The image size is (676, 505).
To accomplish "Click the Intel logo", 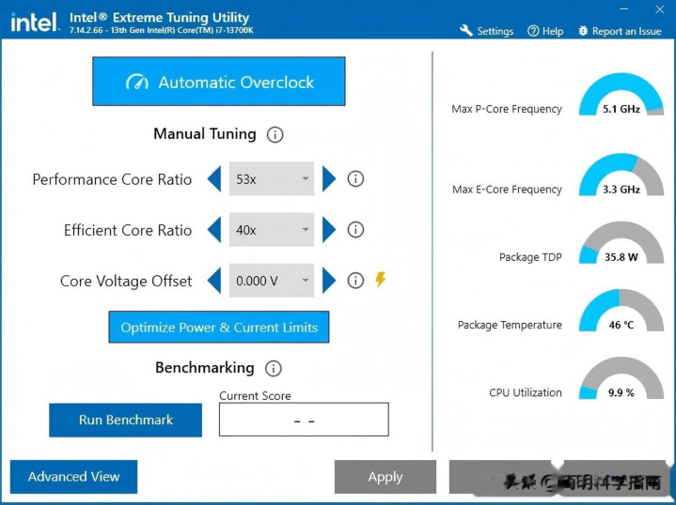I will click(x=35, y=22).
